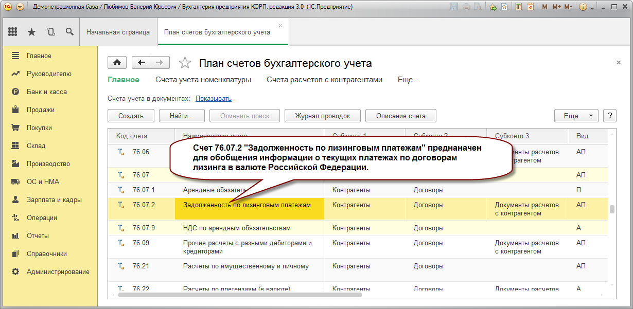Click the Создать button
The width and height of the screenshot is (633, 309).
coord(131,116)
